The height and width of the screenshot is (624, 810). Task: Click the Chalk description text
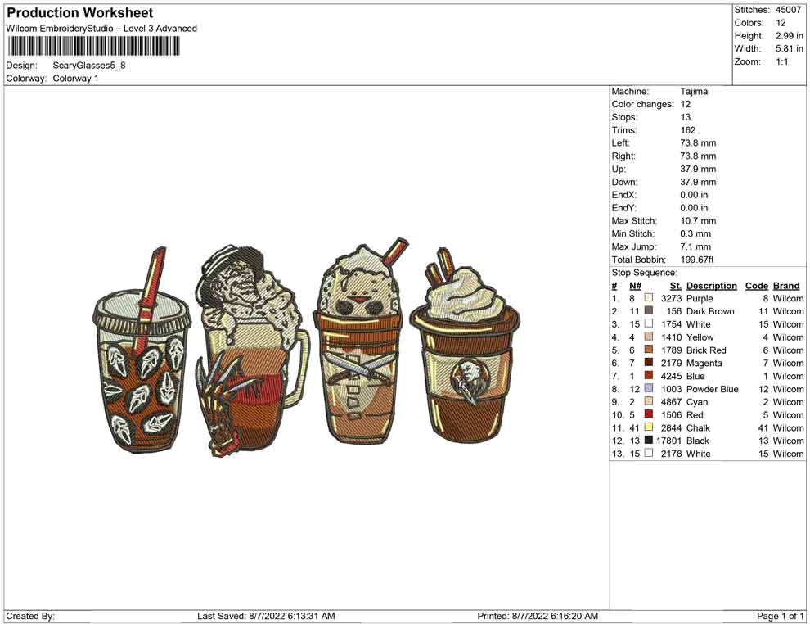coord(698,427)
